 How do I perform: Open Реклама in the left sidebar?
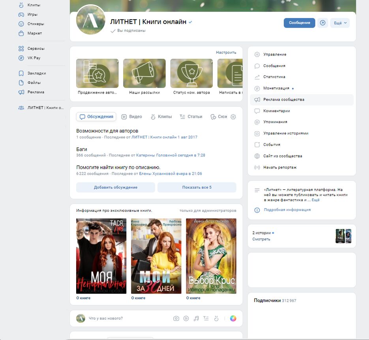31,92
